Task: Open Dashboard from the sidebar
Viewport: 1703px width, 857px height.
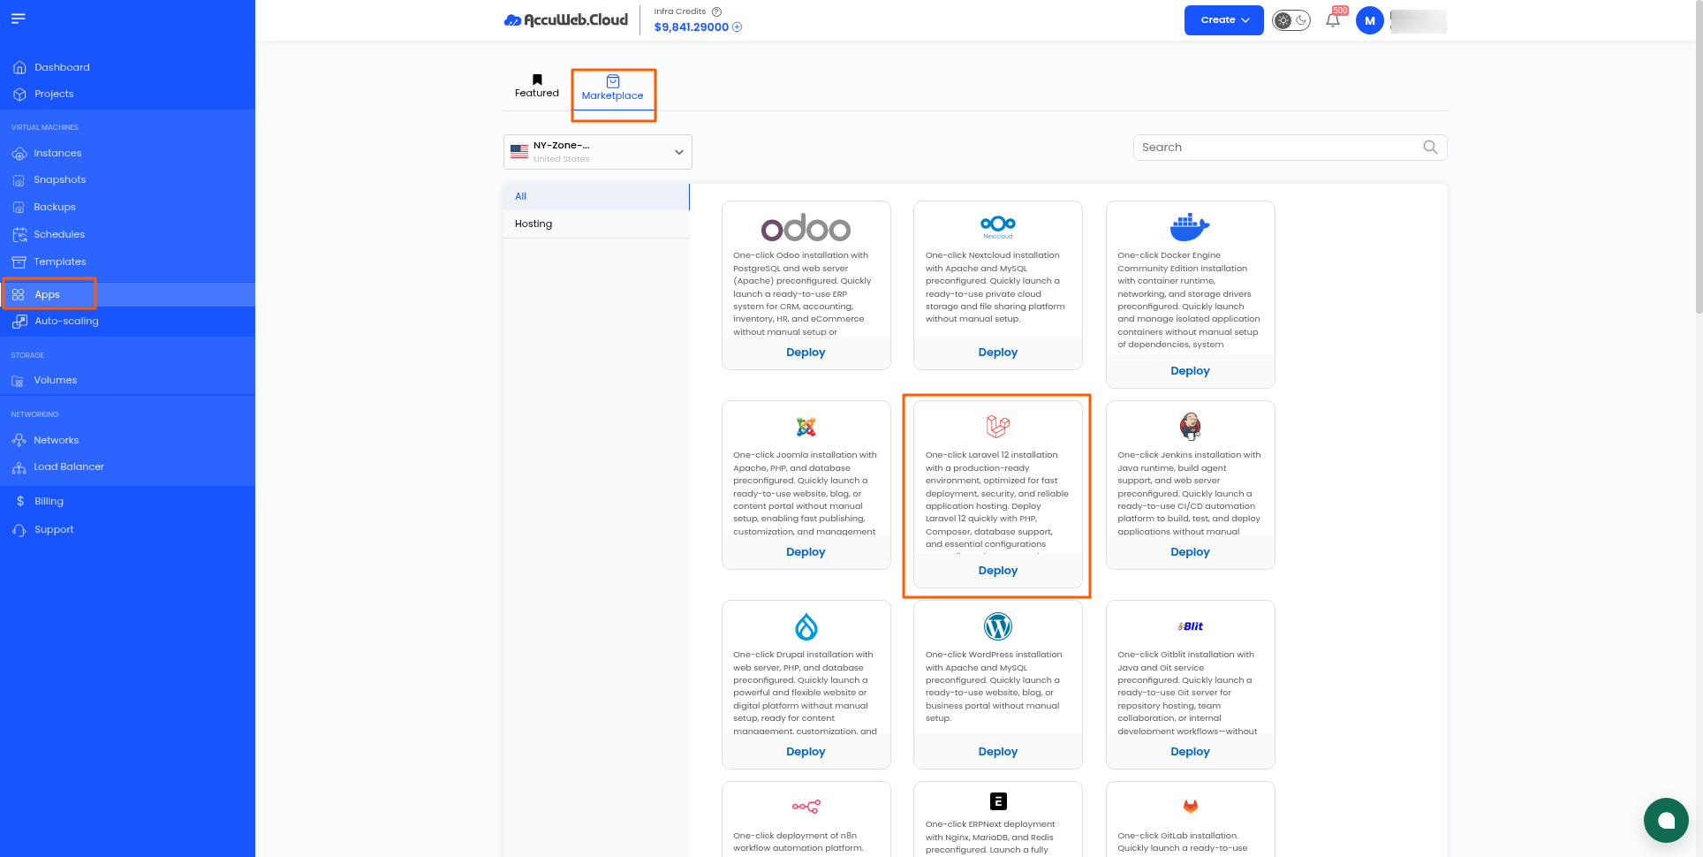Action: (x=62, y=67)
